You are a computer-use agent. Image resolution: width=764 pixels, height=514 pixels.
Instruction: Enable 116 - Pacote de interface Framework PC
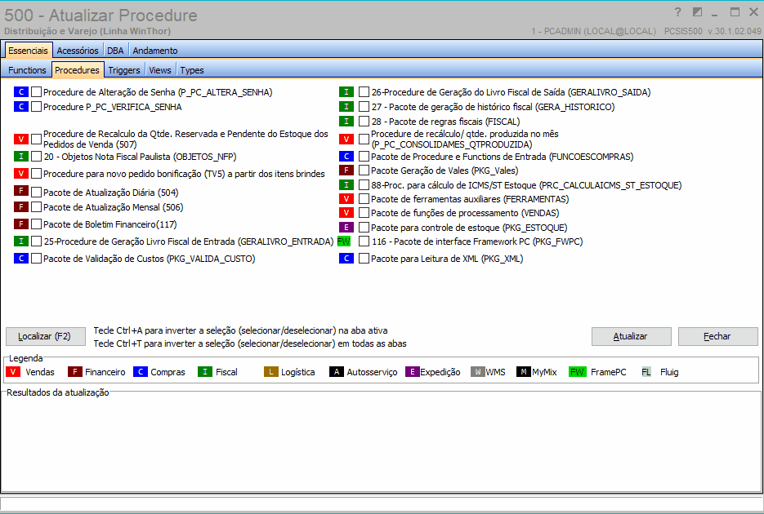(x=364, y=241)
